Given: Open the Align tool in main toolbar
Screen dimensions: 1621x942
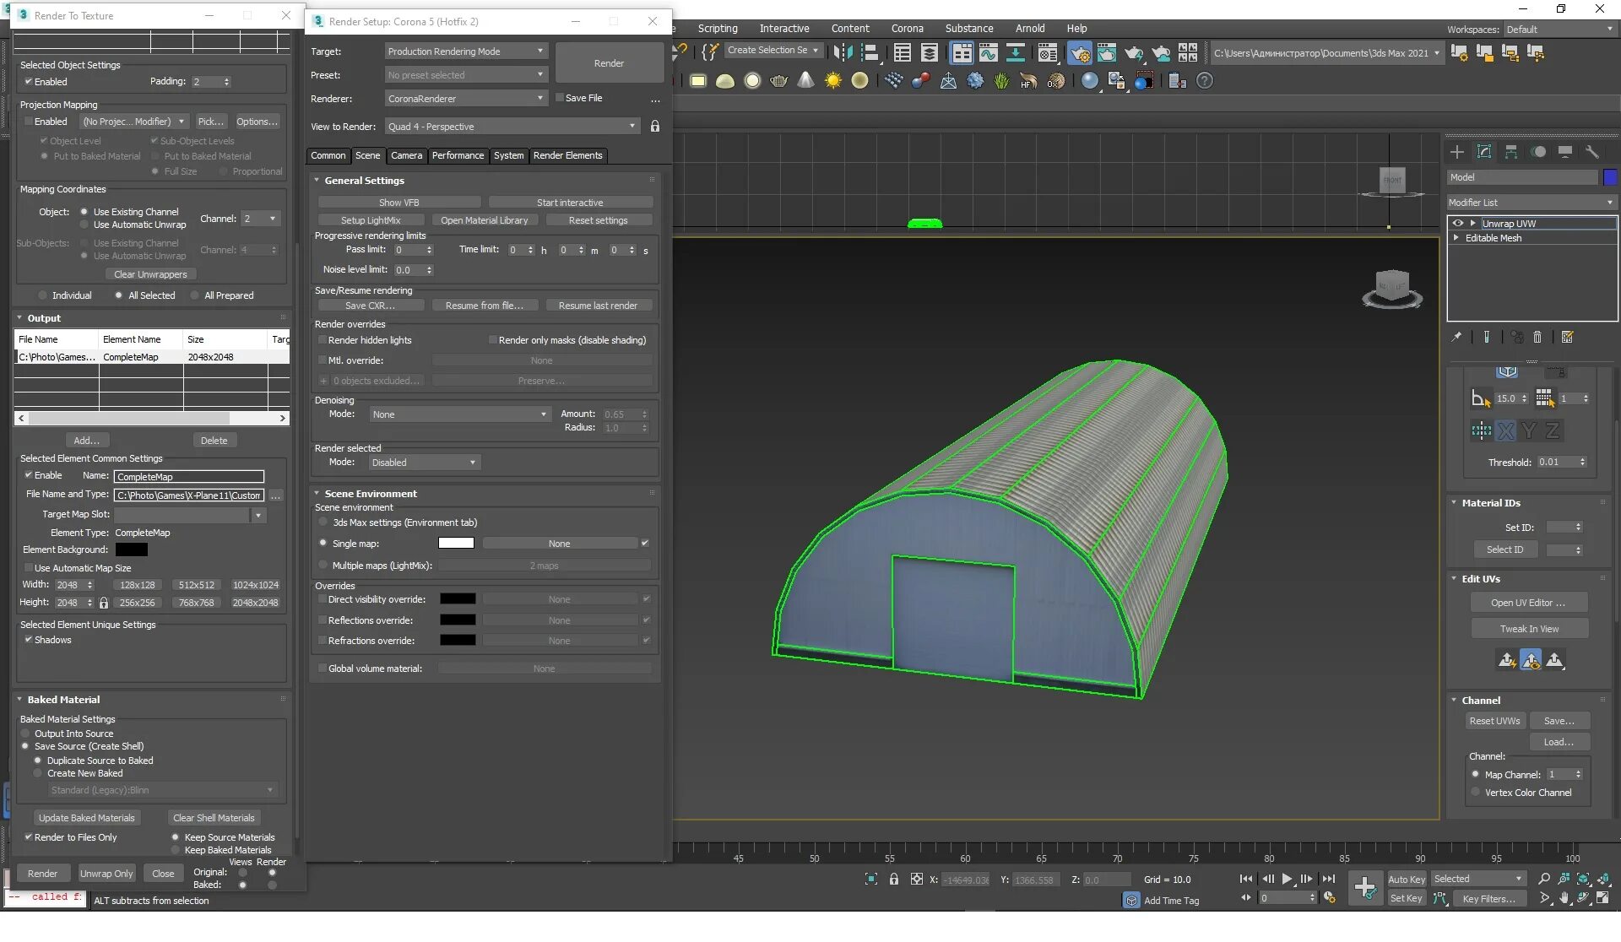Looking at the screenshot, I should click(870, 53).
